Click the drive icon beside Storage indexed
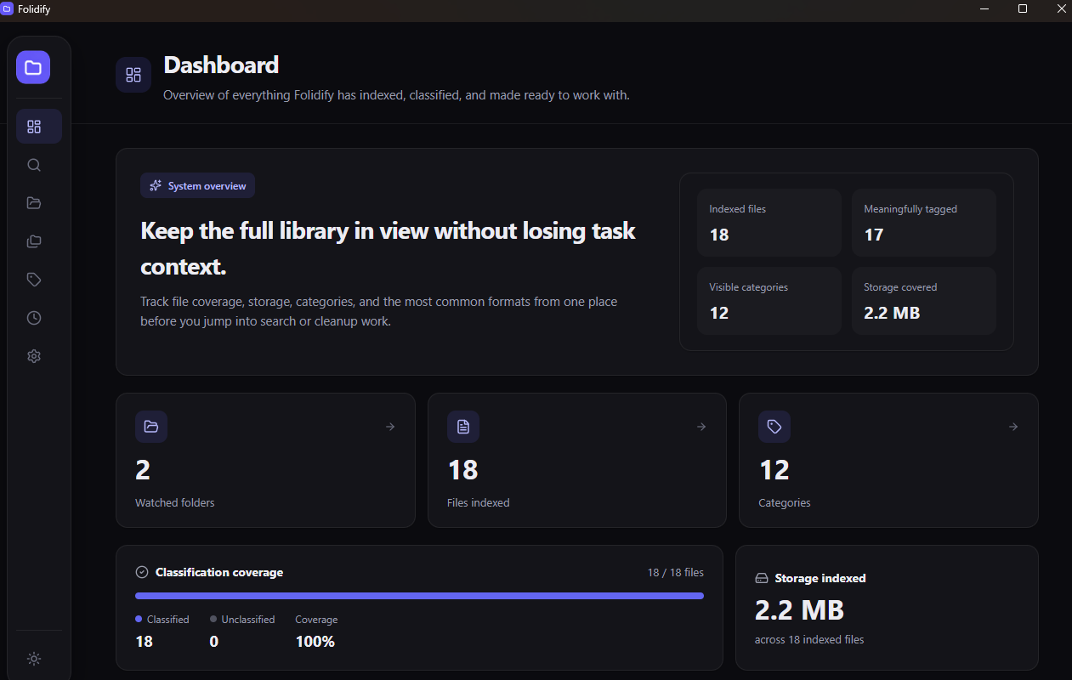 click(x=762, y=578)
